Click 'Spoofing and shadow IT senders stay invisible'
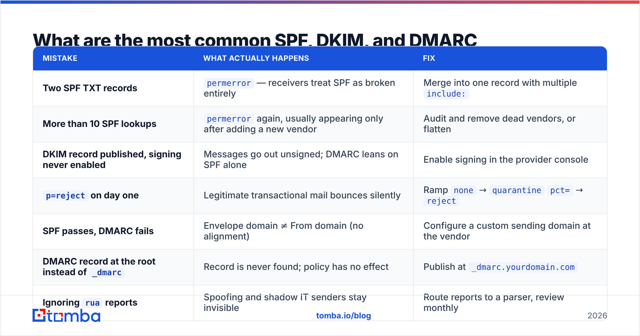This screenshot has width=640, height=336. 285,302
